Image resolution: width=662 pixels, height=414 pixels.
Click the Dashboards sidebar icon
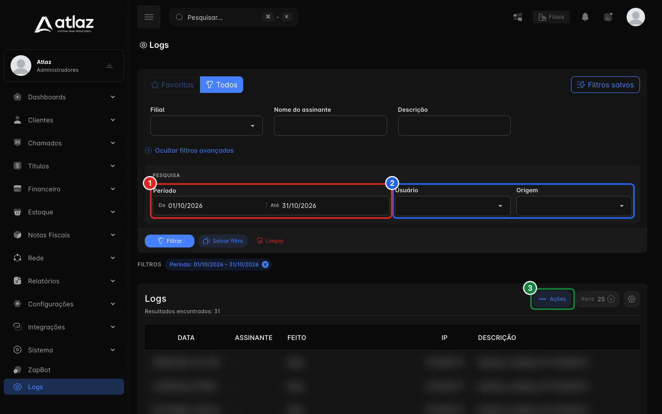17,97
